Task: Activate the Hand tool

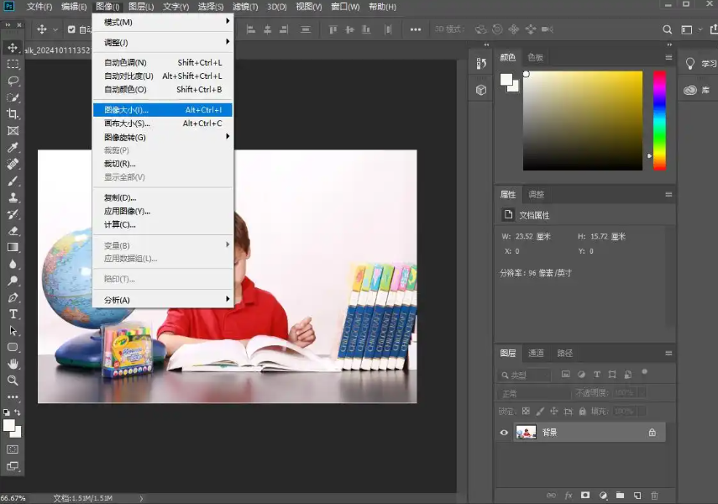Action: [13, 364]
